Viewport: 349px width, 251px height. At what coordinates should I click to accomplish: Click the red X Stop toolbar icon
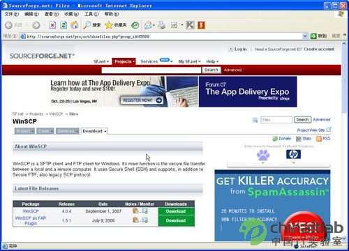click(x=52, y=25)
